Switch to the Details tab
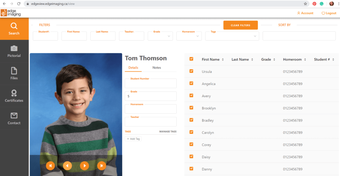 point(133,68)
